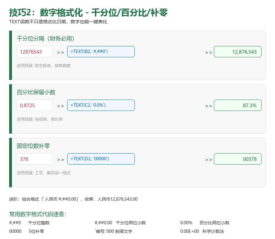
Task: Click the note 适用场景: 工号、编号统一格式
Action: pyautogui.click(x=44, y=173)
